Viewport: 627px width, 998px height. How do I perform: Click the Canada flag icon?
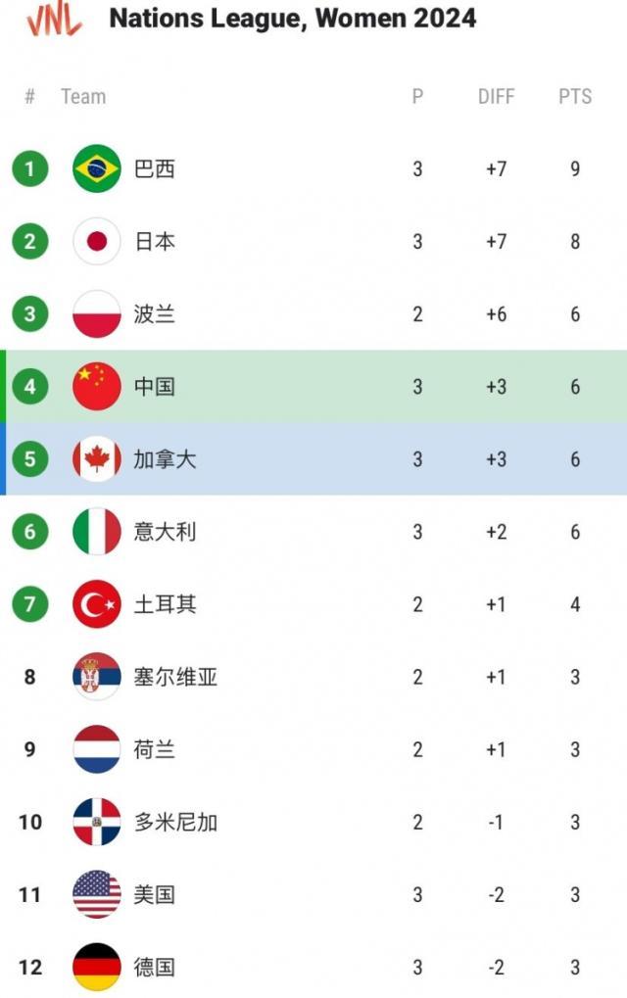(96, 458)
